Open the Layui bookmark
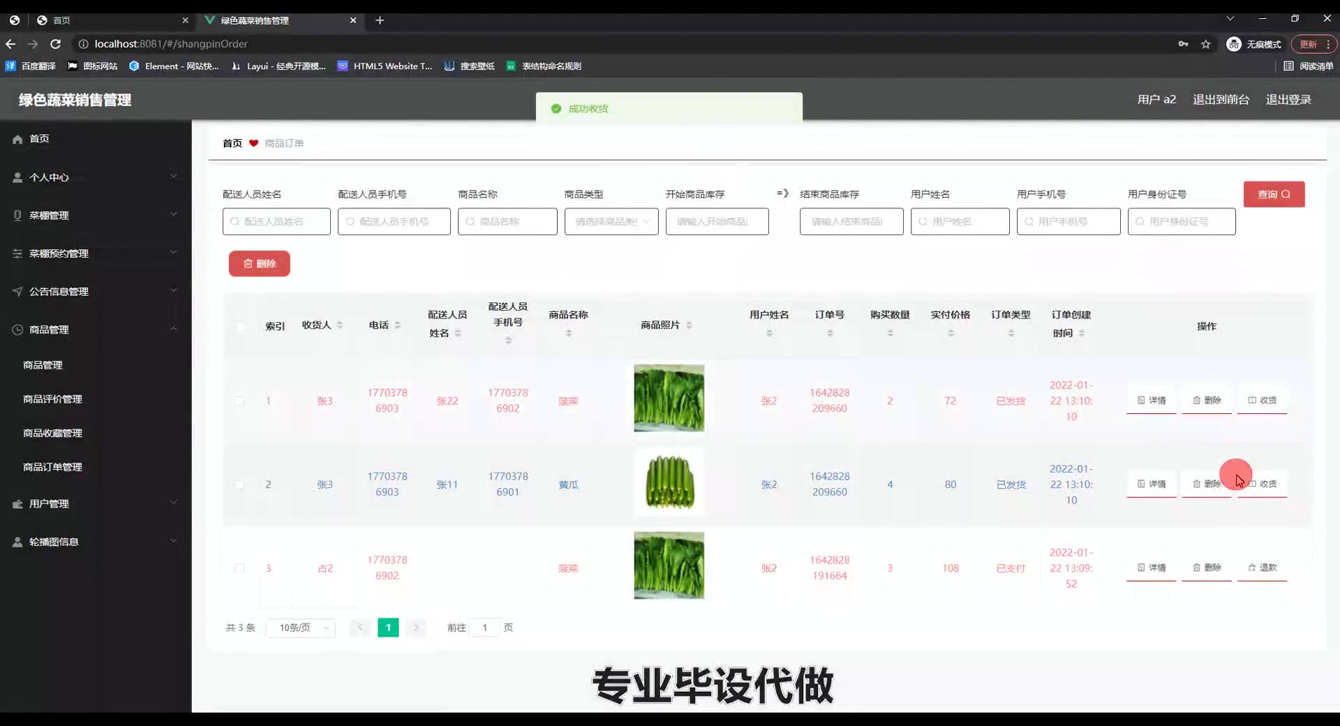This screenshot has width=1340, height=726. (x=278, y=66)
